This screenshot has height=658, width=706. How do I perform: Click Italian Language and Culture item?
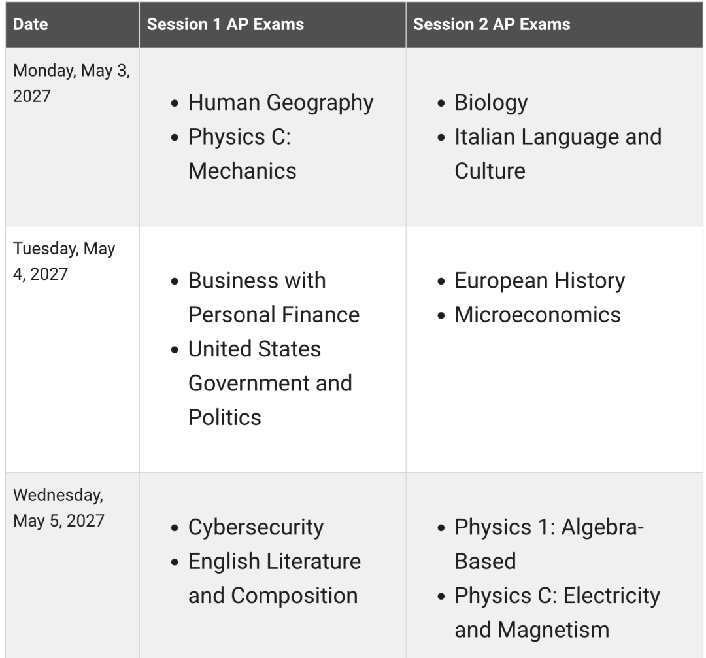(x=558, y=154)
